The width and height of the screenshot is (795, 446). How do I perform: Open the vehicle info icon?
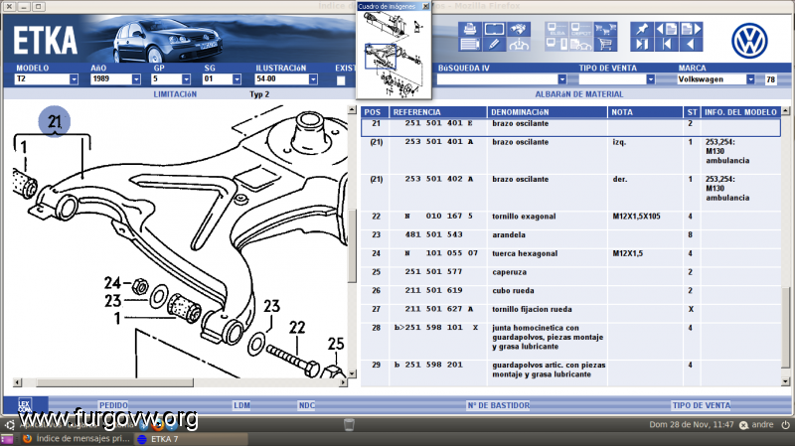click(x=519, y=45)
